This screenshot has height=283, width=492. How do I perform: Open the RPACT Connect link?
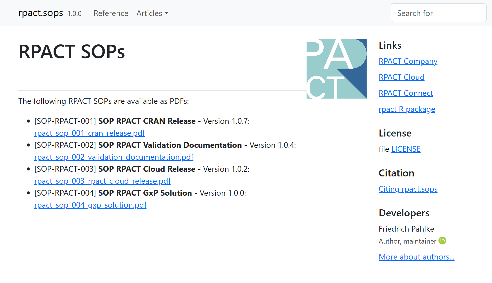(x=406, y=93)
